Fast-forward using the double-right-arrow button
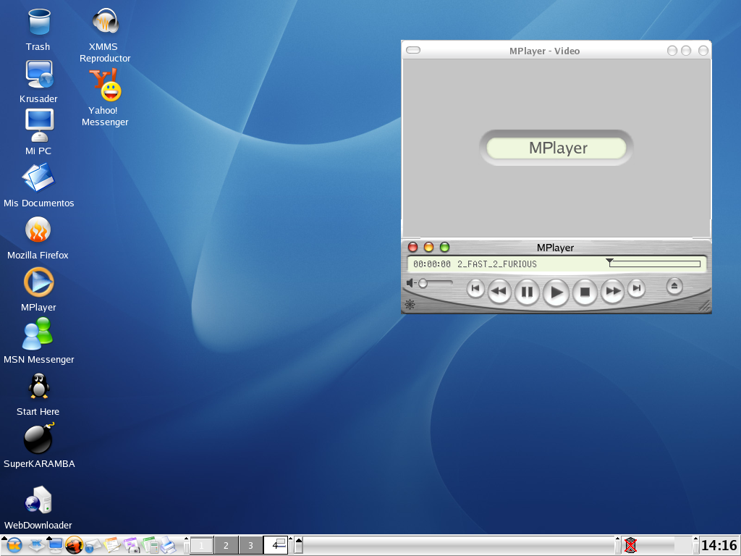The width and height of the screenshot is (741, 556). (612, 291)
